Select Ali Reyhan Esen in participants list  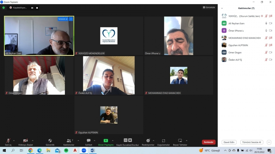tap(246, 23)
